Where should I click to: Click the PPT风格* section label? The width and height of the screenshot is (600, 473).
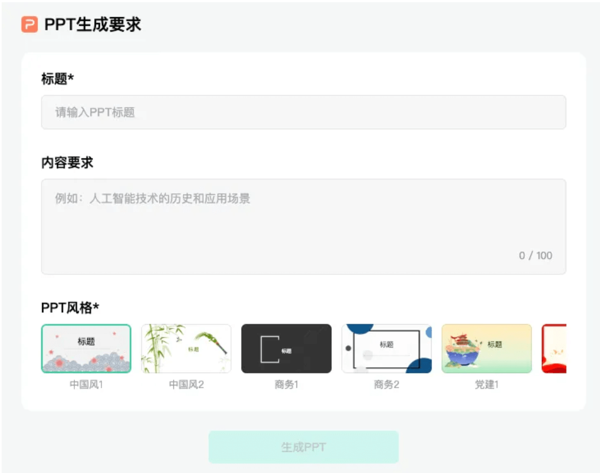[x=70, y=307]
